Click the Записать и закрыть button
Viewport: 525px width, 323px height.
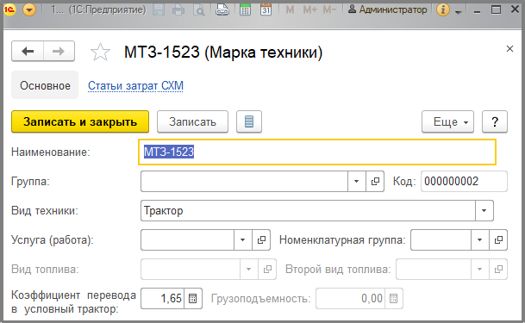80,121
